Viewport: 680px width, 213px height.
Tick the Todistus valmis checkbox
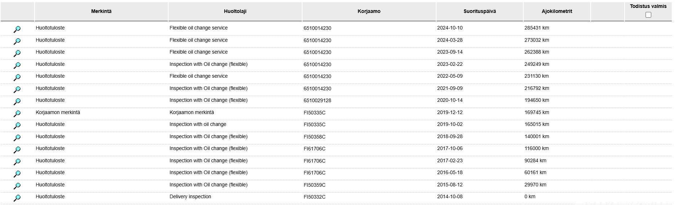(648, 15)
